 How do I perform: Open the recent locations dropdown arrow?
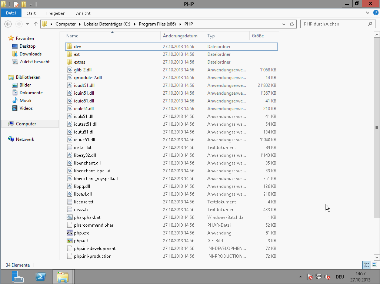[27, 24]
